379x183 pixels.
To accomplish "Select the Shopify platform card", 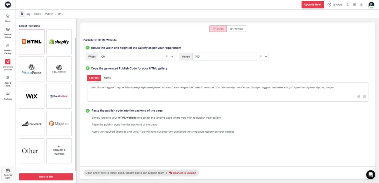I will [59, 42].
